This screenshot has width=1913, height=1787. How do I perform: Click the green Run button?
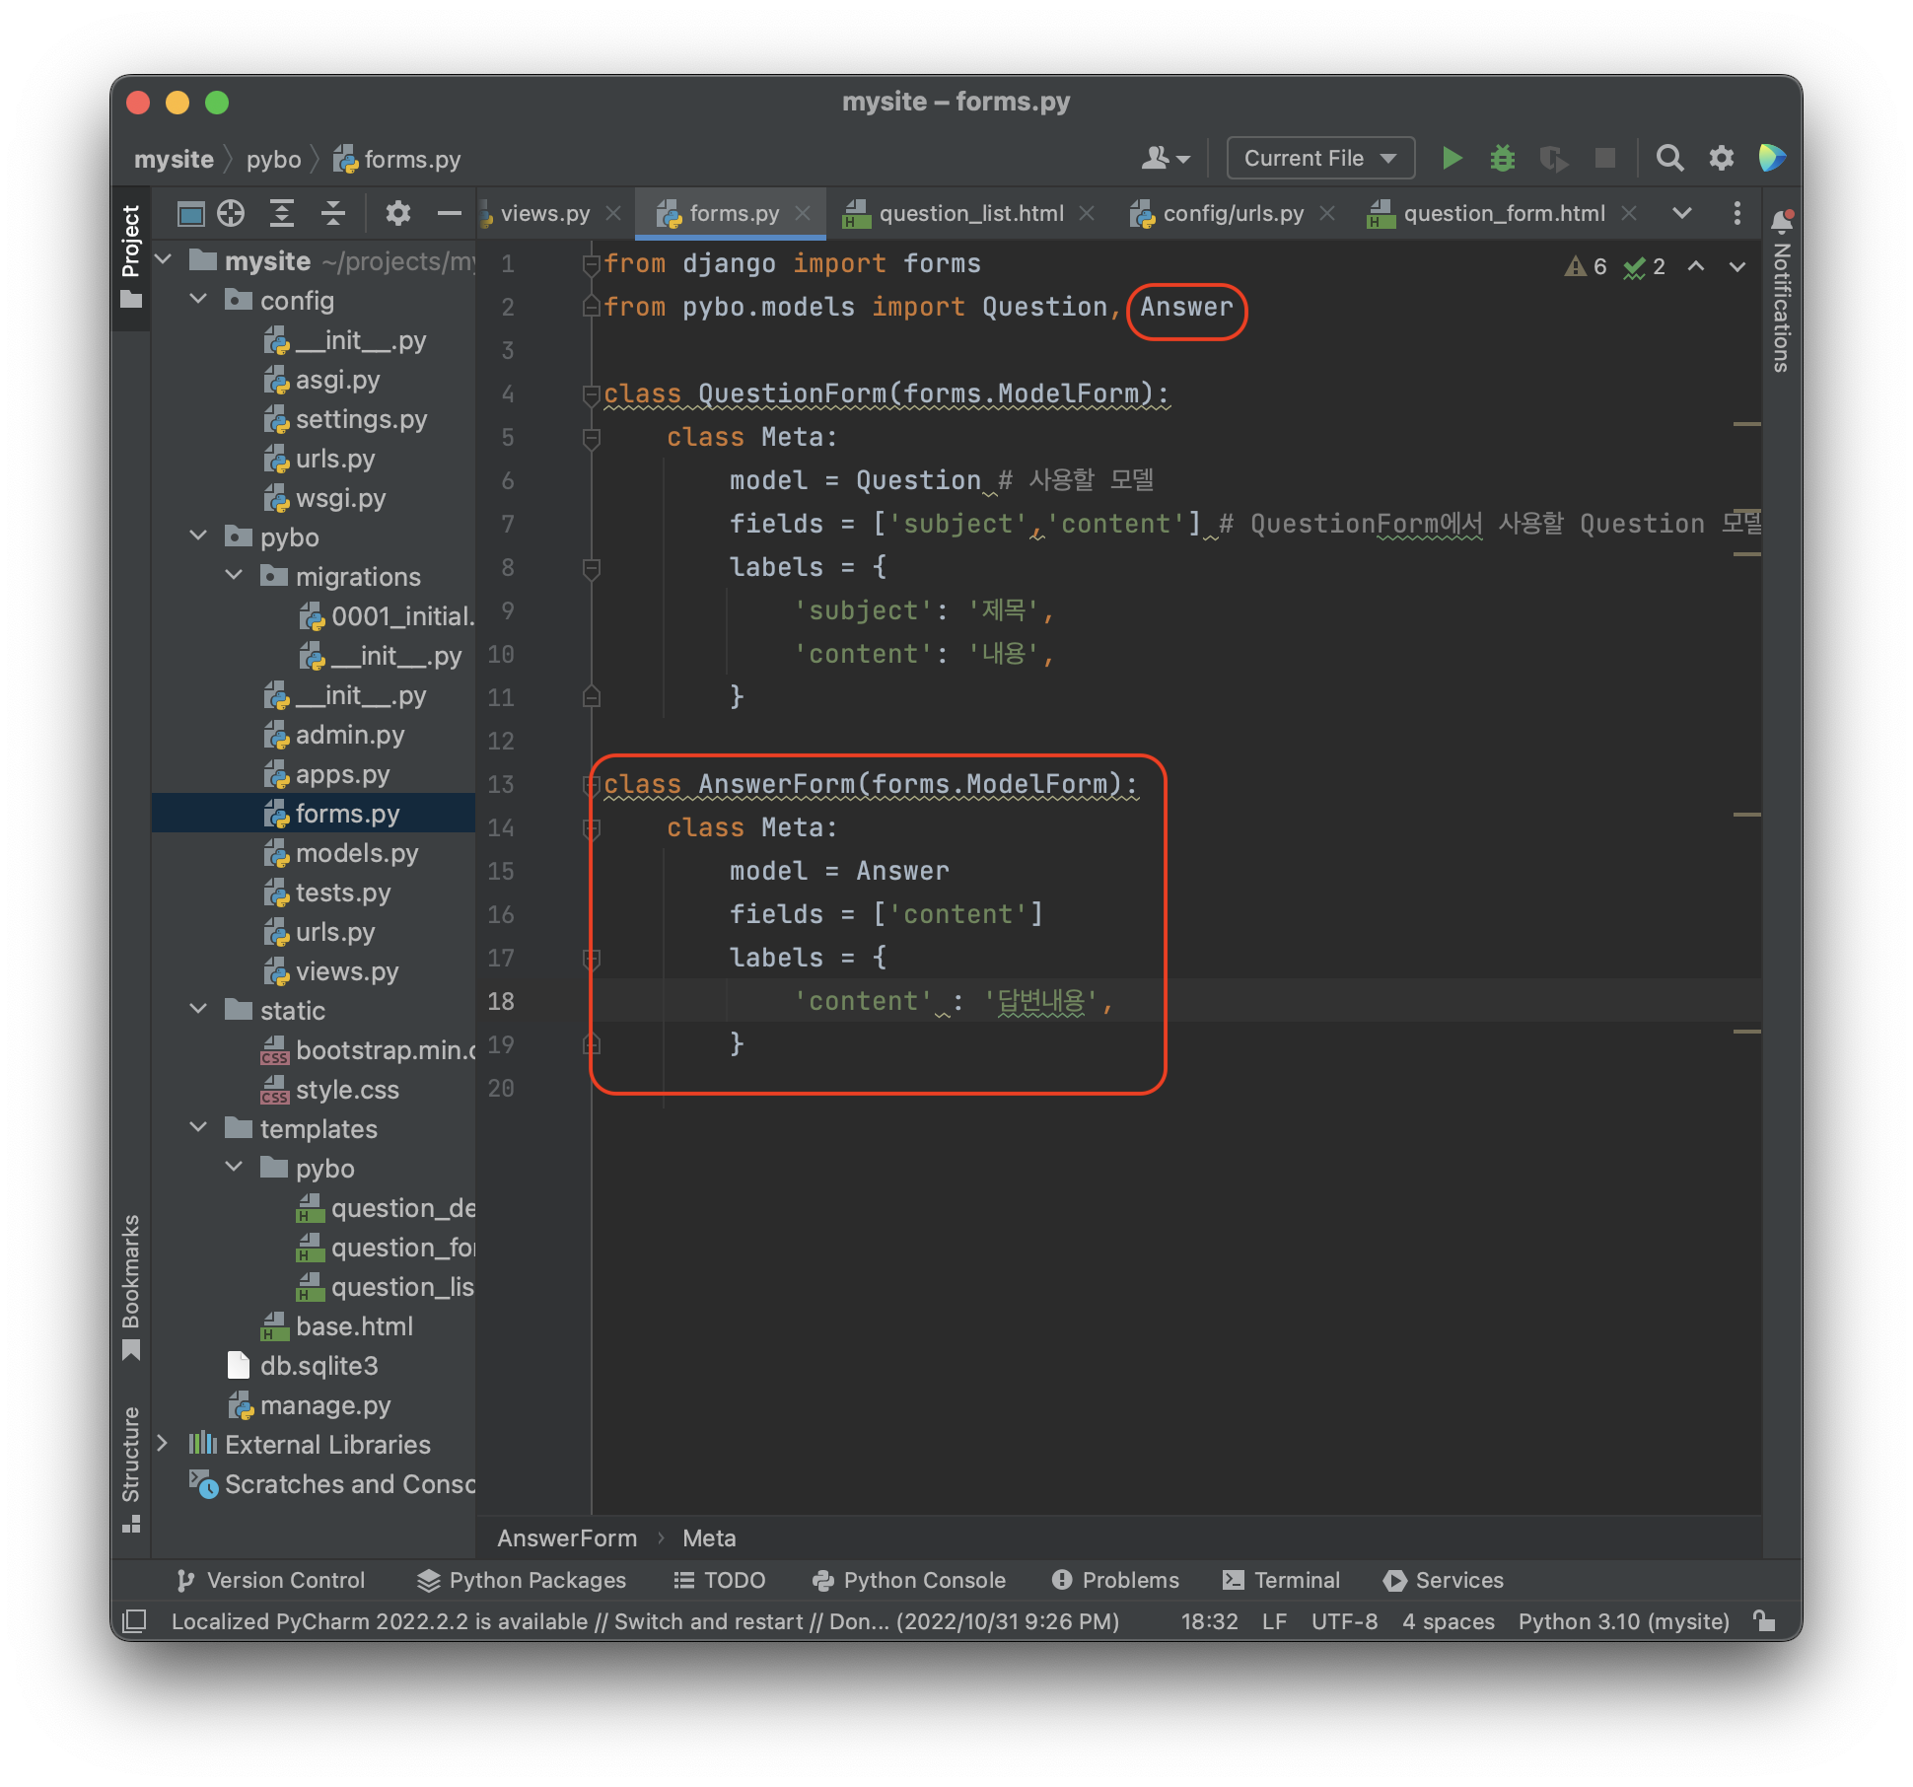coord(1451,158)
